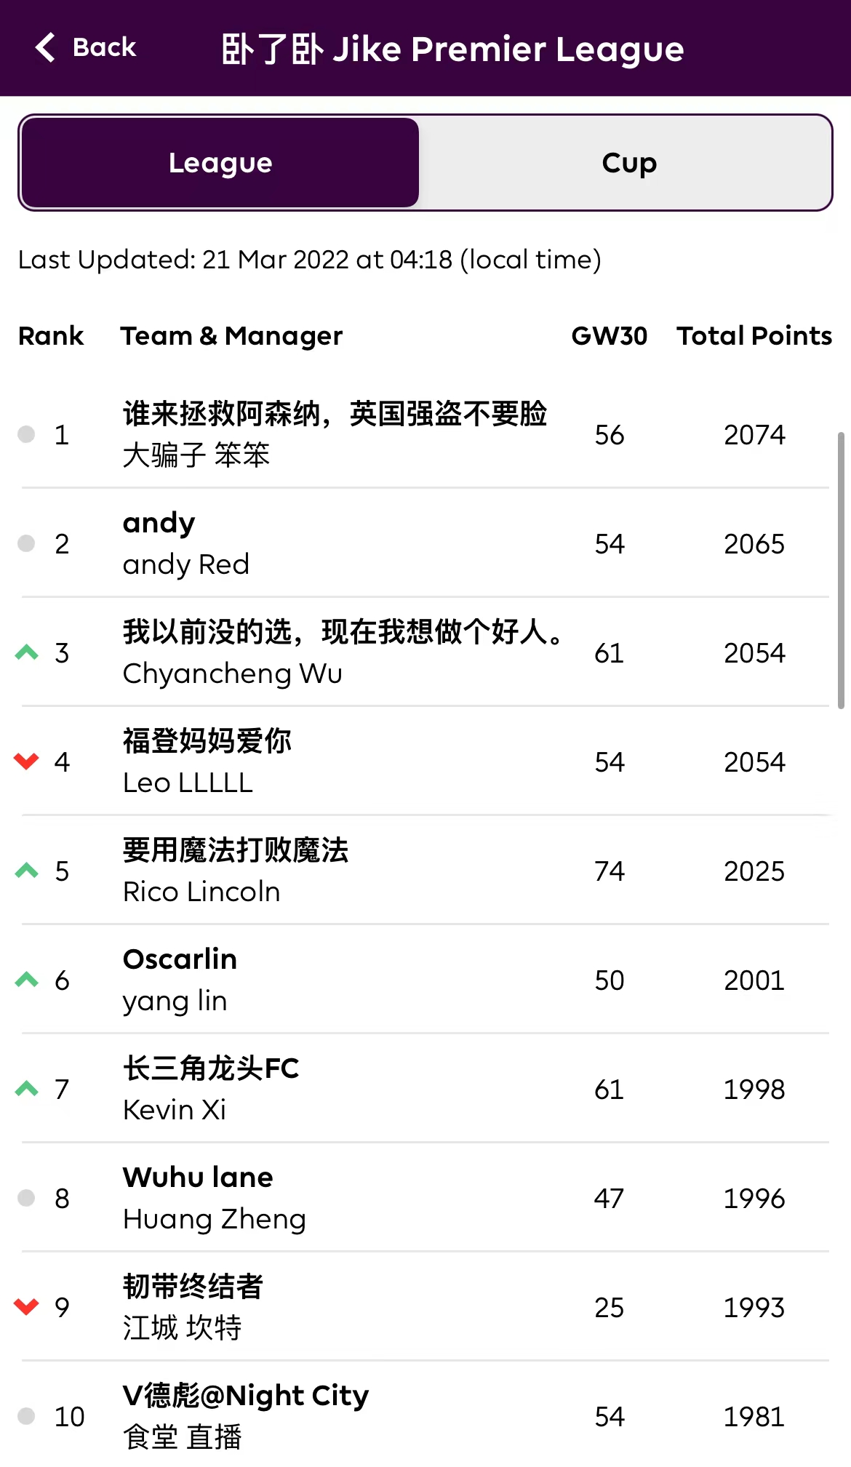
Task: Open the Oscarlin team entry
Action: pos(180,959)
